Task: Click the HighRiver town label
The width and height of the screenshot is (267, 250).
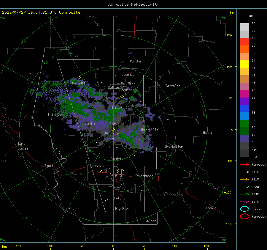Action: (x=123, y=209)
